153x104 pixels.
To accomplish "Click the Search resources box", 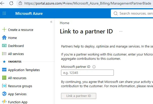I will (132, 13).
